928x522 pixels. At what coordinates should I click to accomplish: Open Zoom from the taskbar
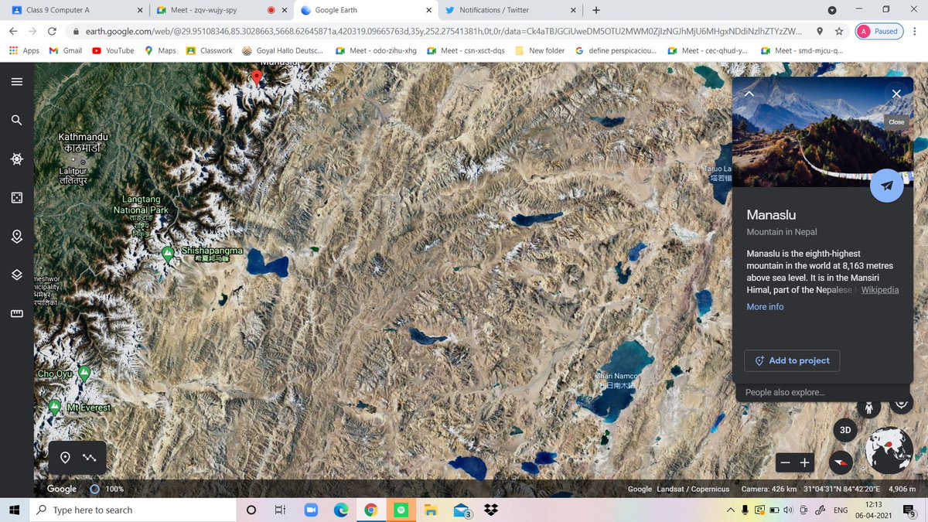(x=311, y=510)
